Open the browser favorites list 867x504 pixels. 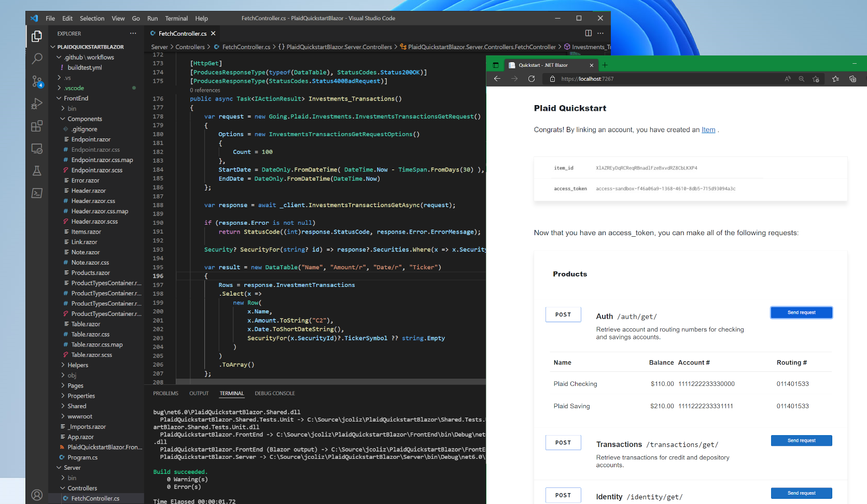(835, 79)
